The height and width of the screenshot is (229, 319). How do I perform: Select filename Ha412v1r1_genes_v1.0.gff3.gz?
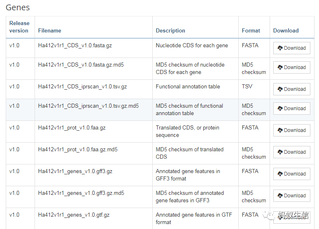[75, 171]
